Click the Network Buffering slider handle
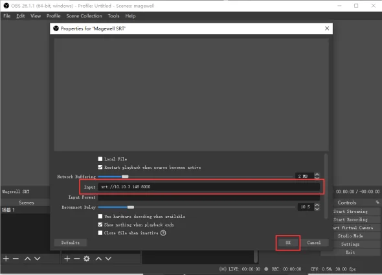 [125, 177]
